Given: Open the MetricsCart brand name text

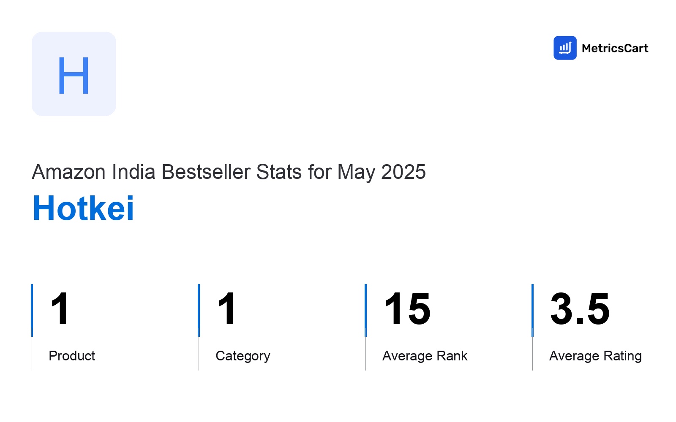Looking at the screenshot, I should point(615,48).
